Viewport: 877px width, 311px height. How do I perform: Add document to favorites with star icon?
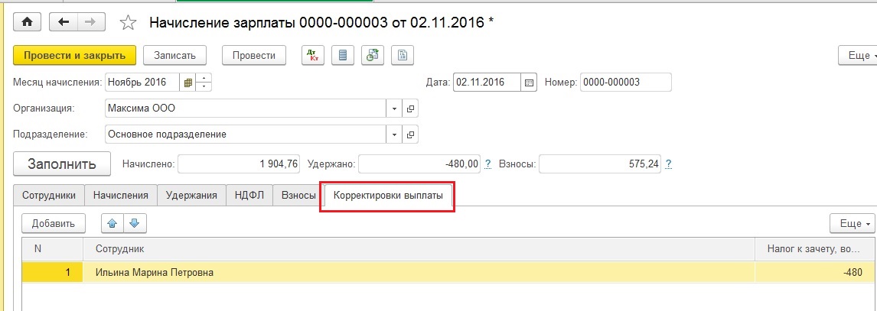tap(129, 23)
